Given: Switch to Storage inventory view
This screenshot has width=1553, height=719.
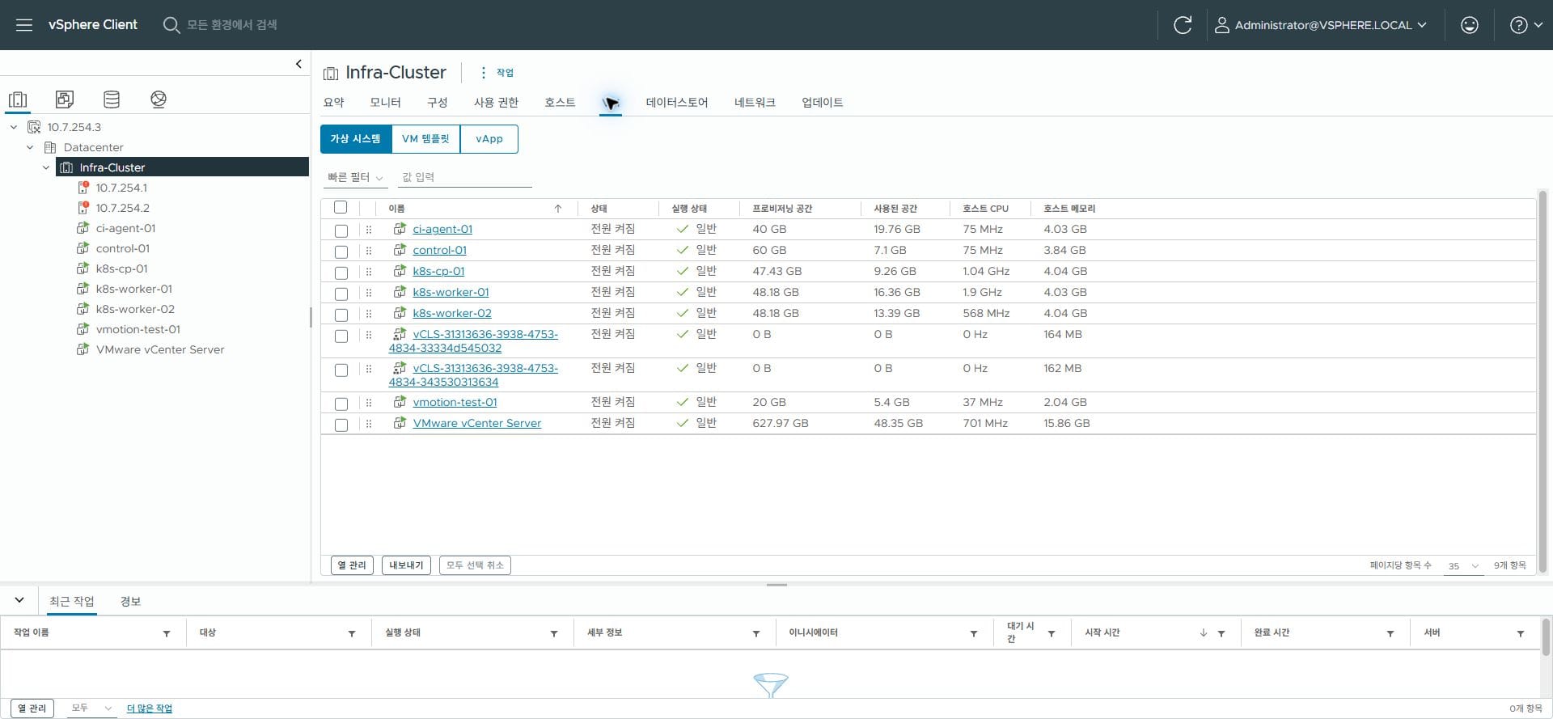Looking at the screenshot, I should click(112, 99).
